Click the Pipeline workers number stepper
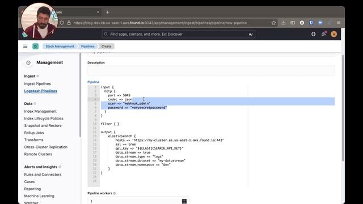Image resolution: width=363 pixels, height=204 pixels. 184,201
